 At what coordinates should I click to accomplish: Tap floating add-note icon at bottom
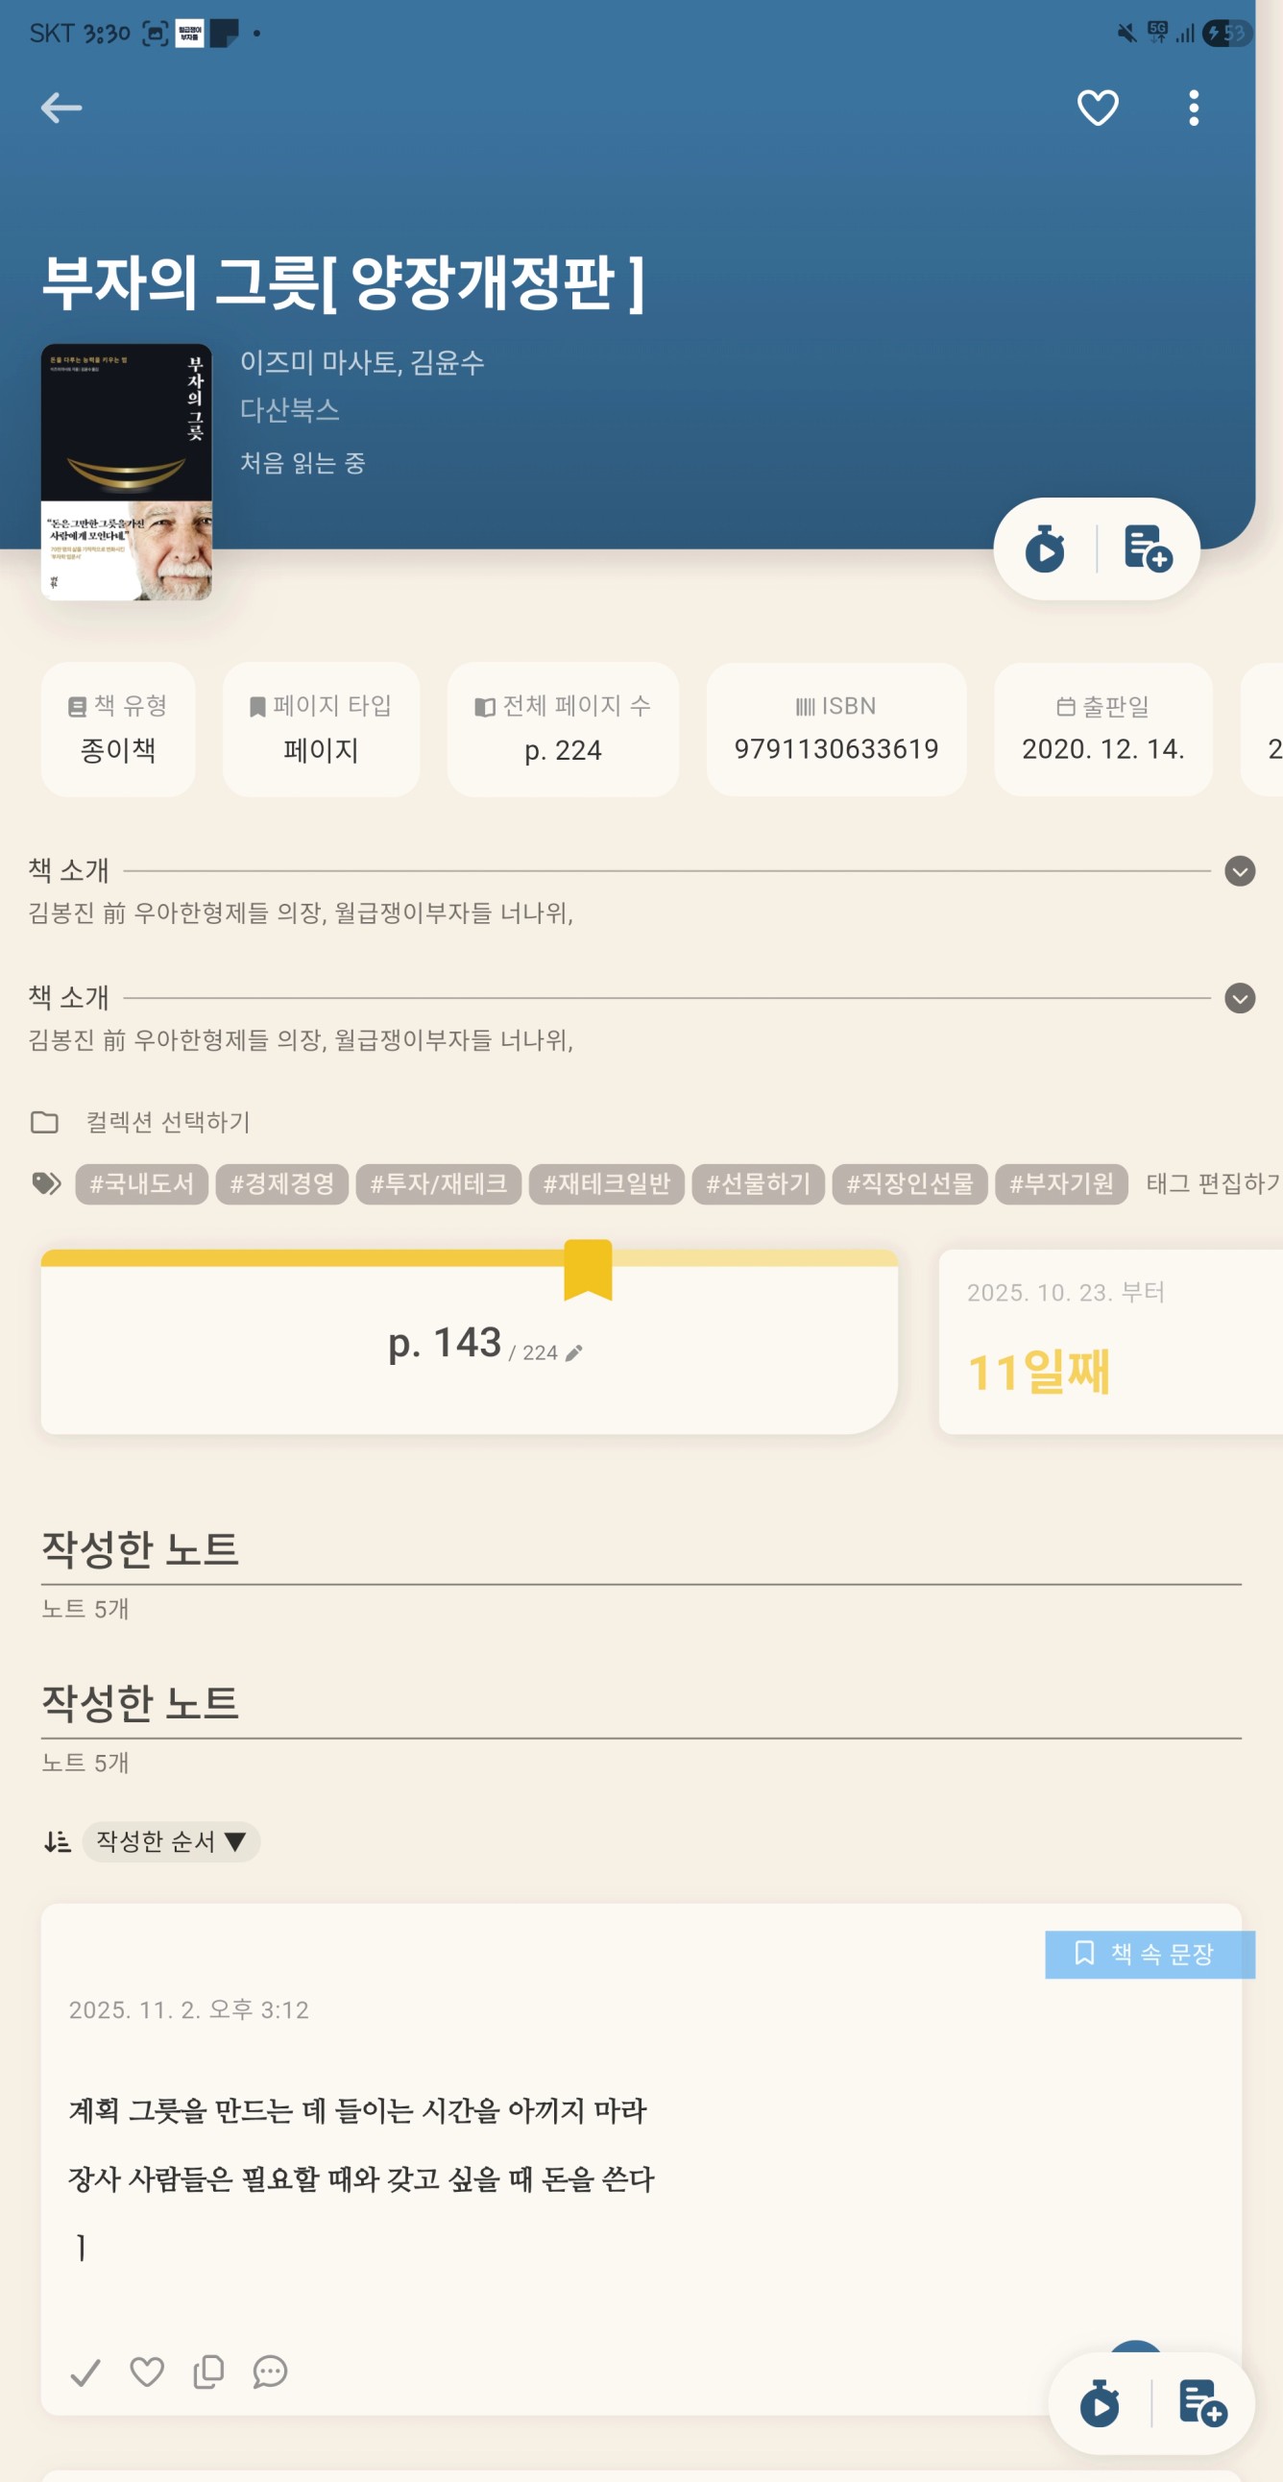tap(1202, 2405)
